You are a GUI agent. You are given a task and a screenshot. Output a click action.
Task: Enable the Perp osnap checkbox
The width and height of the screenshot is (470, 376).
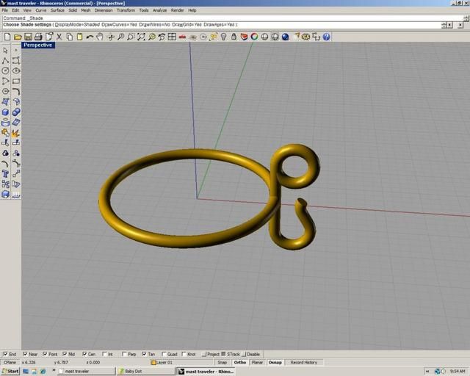(124, 354)
